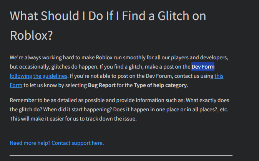Viewport: 259px width, 161px height.
Task: Click the horizontal divider line under support link
Action: pos(121,155)
